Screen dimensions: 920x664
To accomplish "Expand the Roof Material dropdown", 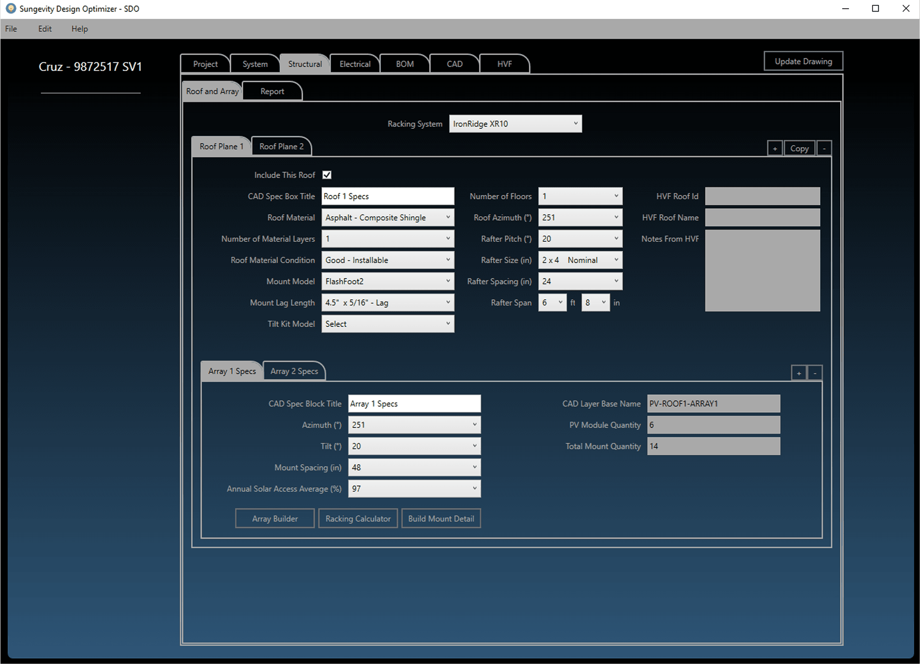I will [x=387, y=218].
